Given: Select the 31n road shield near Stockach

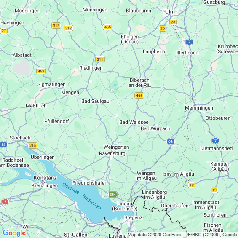Looking at the screenshot, I should coord(32,145).
